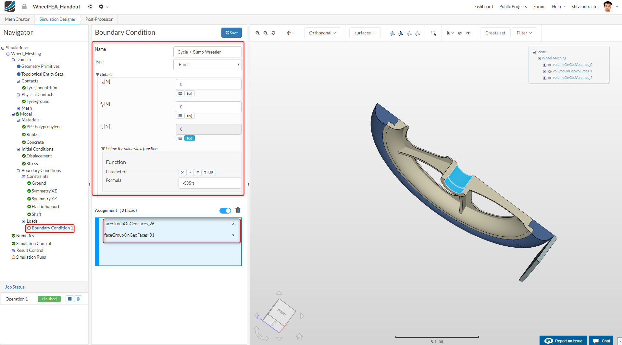Click the Formula input field
This screenshot has height=345, width=622.
click(x=210, y=183)
